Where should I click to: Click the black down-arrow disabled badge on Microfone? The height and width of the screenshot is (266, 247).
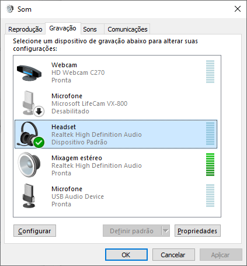pyautogui.click(x=39, y=112)
